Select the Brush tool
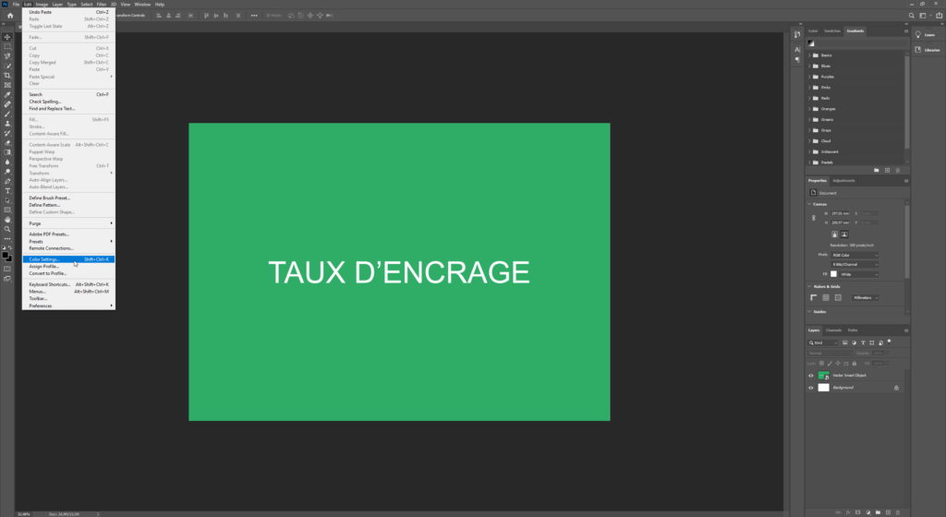Image resolution: width=946 pixels, height=517 pixels. point(7,114)
